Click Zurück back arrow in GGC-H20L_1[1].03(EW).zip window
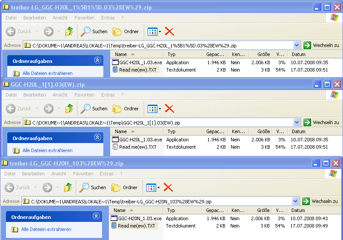Screen dimensions: 343x240 10,109
